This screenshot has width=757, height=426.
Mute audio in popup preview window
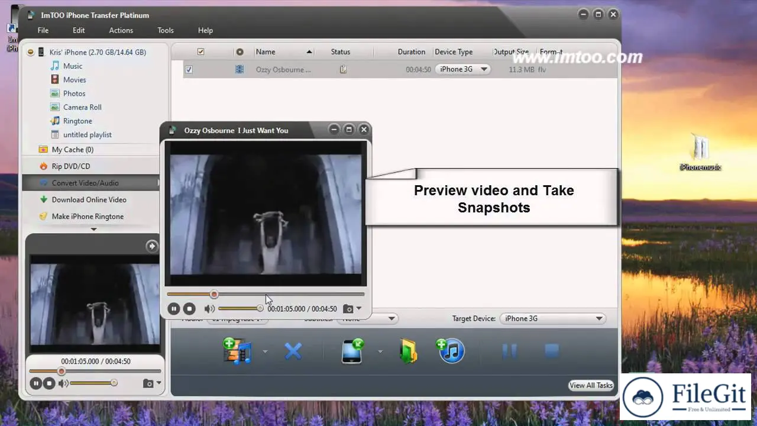click(209, 308)
